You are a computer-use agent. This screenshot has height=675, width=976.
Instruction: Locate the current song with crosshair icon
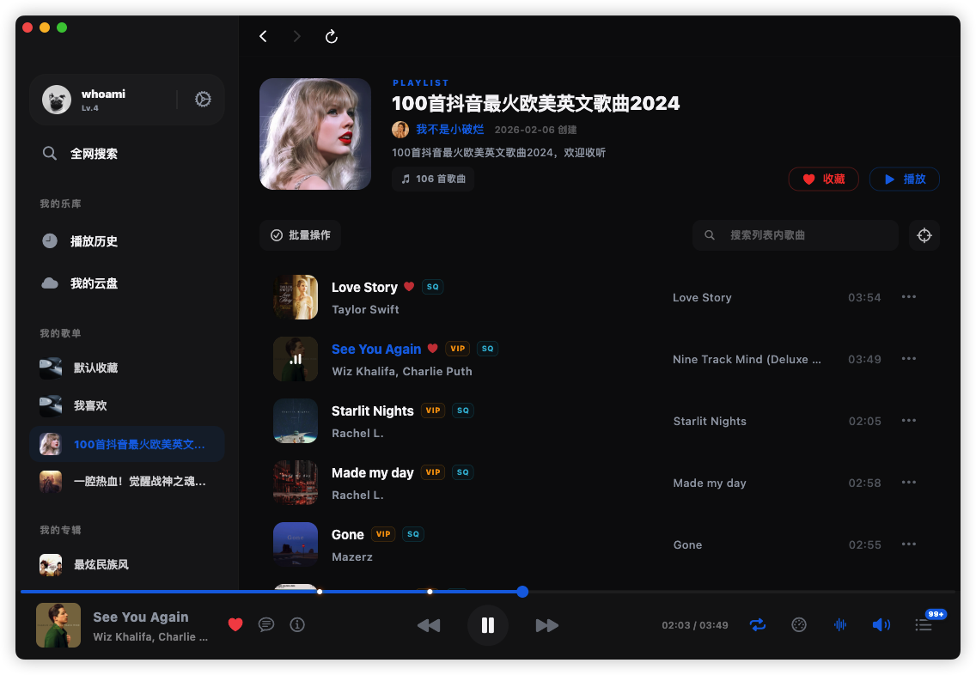pos(924,235)
